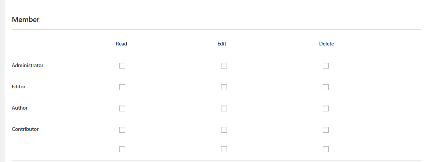The height and width of the screenshot is (162, 426).
Task: Click the Administrator role label
Action: pos(28,66)
